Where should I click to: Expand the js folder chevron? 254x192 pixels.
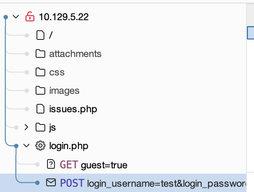click(26, 128)
